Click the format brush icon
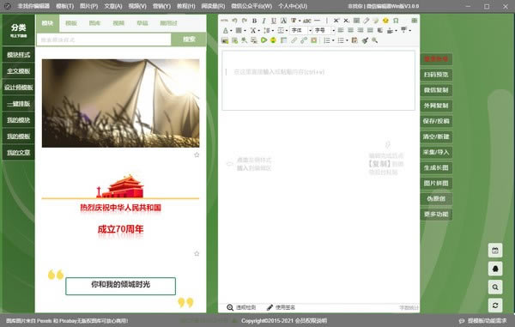515x327 pixels. (x=365, y=40)
